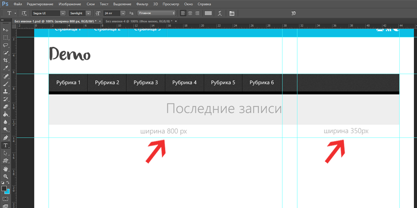Click the text color swatch in options bar

pyautogui.click(x=208, y=12)
